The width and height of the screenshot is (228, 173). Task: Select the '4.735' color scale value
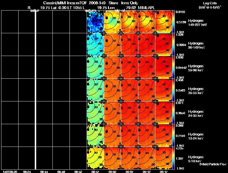coord(180,148)
